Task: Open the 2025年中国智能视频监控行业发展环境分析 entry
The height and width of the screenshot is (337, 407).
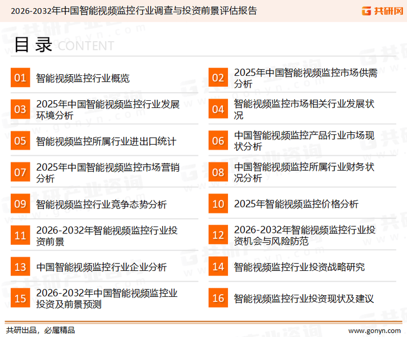Action: pos(107,109)
